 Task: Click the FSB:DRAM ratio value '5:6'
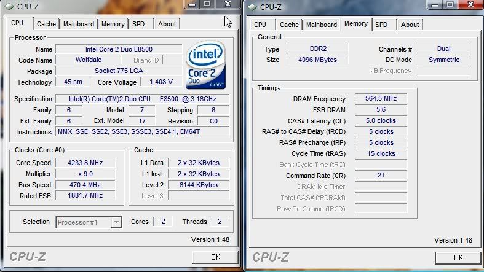[381, 109]
